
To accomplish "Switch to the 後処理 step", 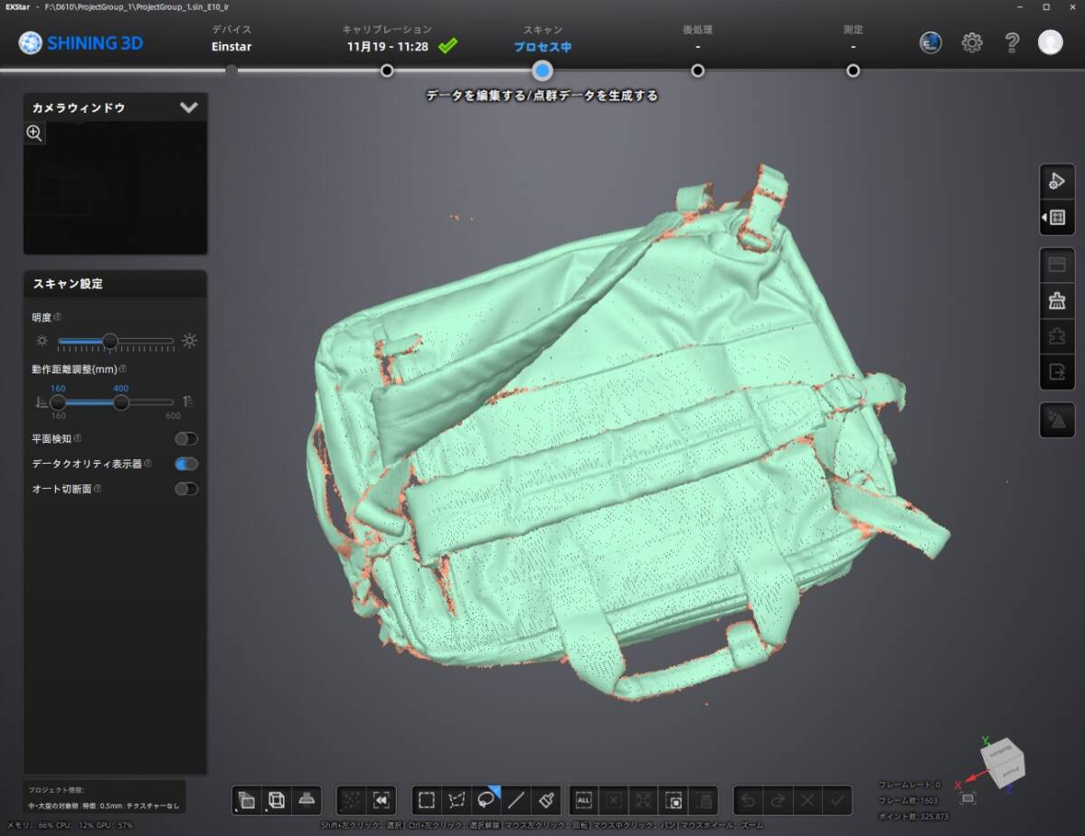I will [x=697, y=70].
